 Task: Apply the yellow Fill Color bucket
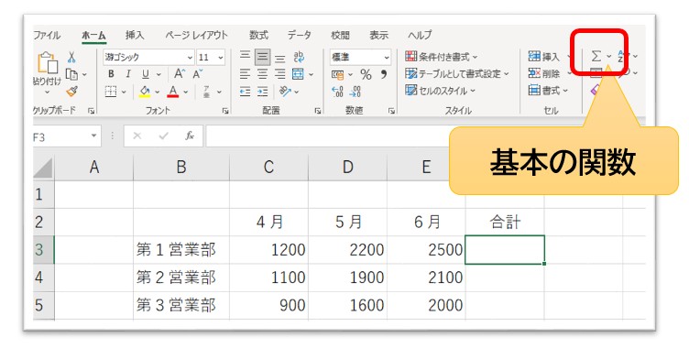click(145, 92)
